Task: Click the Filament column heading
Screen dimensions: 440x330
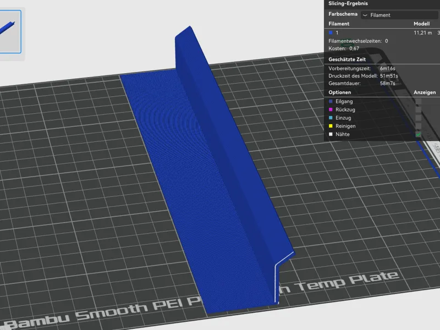Action: (x=339, y=24)
